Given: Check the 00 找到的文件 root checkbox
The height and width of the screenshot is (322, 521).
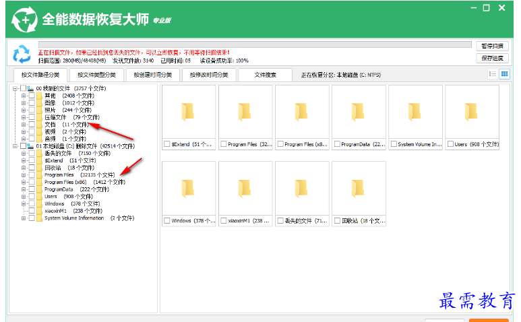Looking at the screenshot, I should [23, 89].
